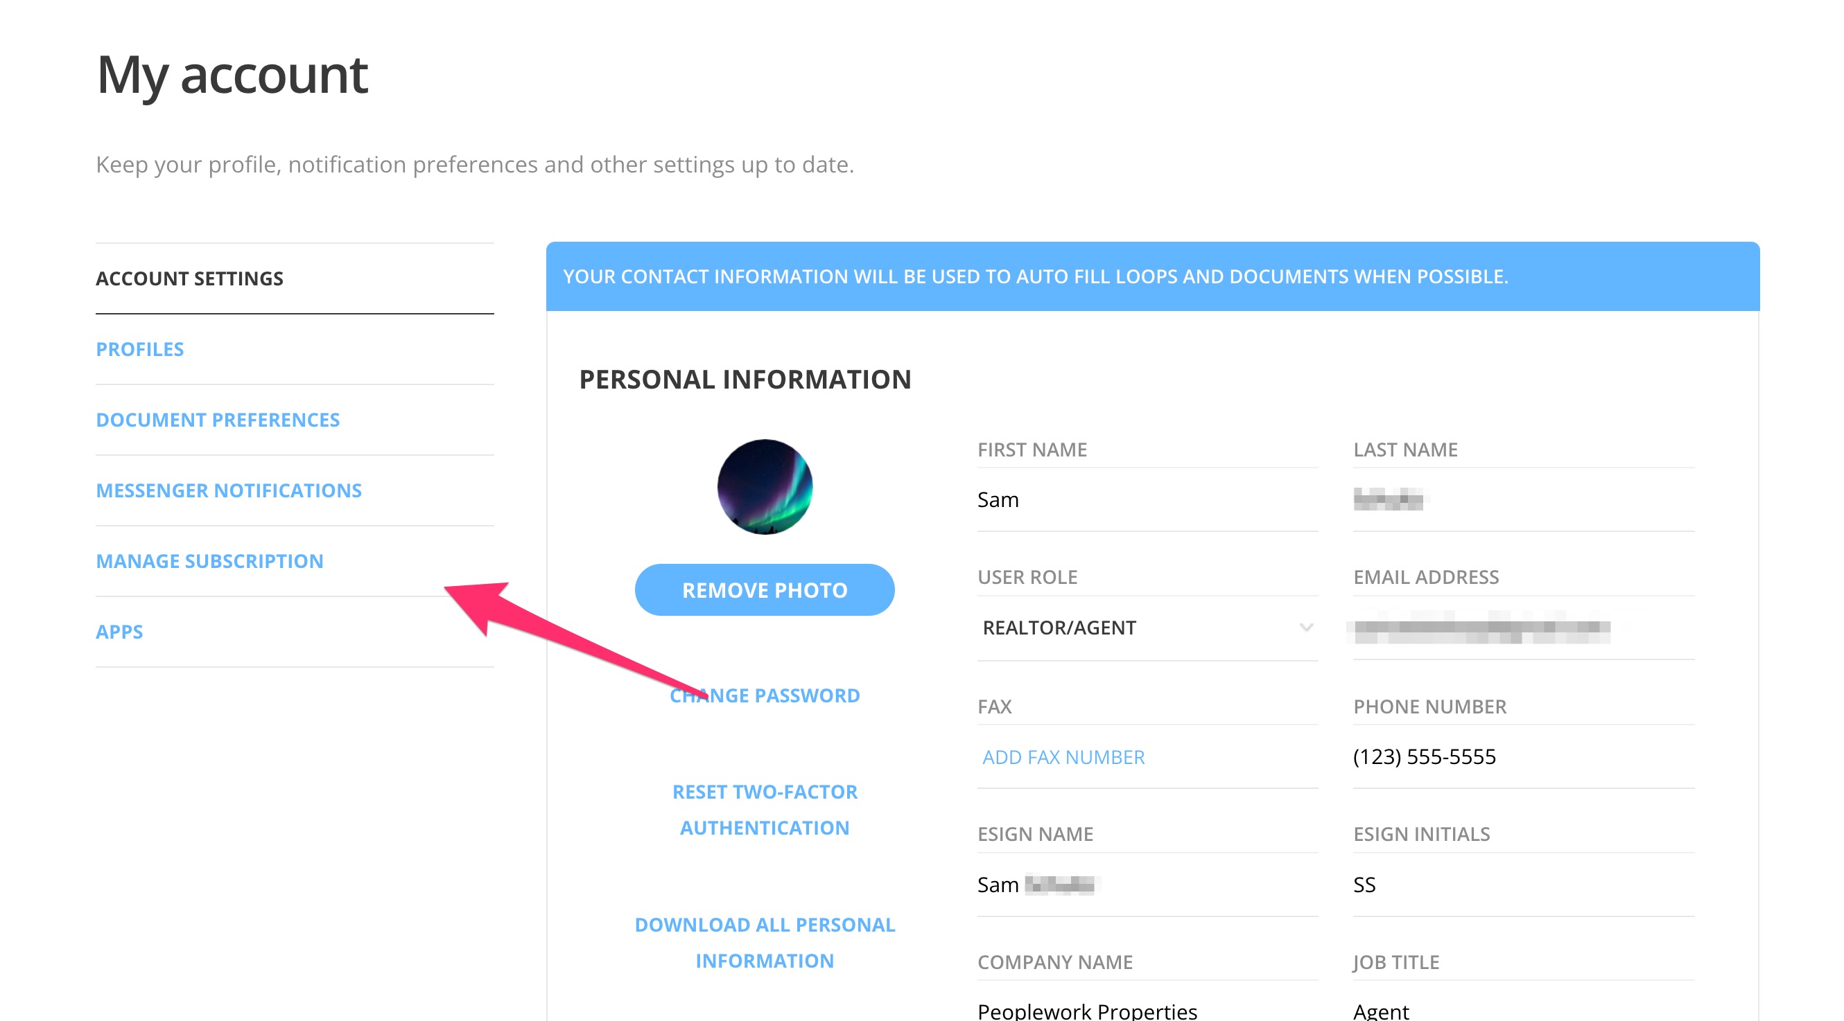Click the Remove Photo button
Viewport: 1844px width, 1021px height.
pyautogui.click(x=764, y=589)
